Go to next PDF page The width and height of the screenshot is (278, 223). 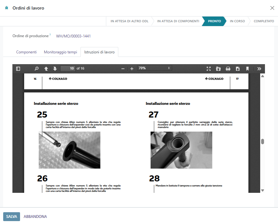point(55,69)
